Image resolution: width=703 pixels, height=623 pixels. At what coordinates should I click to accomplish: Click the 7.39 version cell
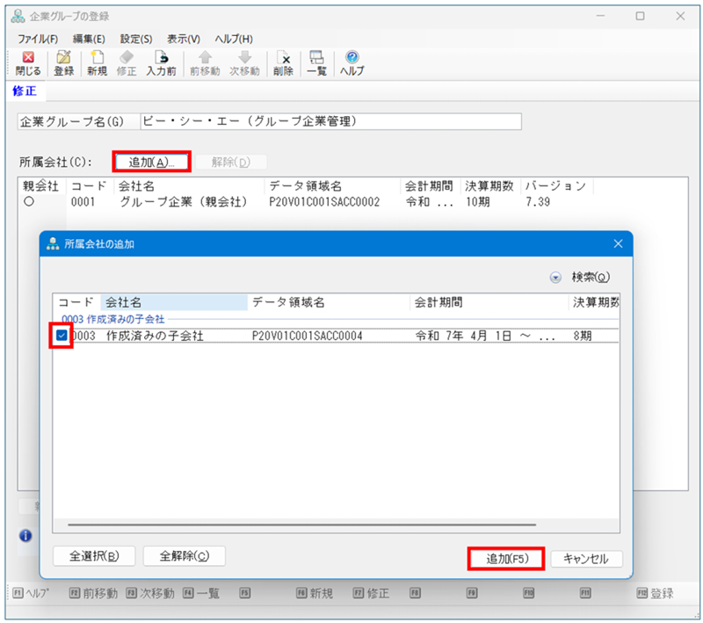538,202
